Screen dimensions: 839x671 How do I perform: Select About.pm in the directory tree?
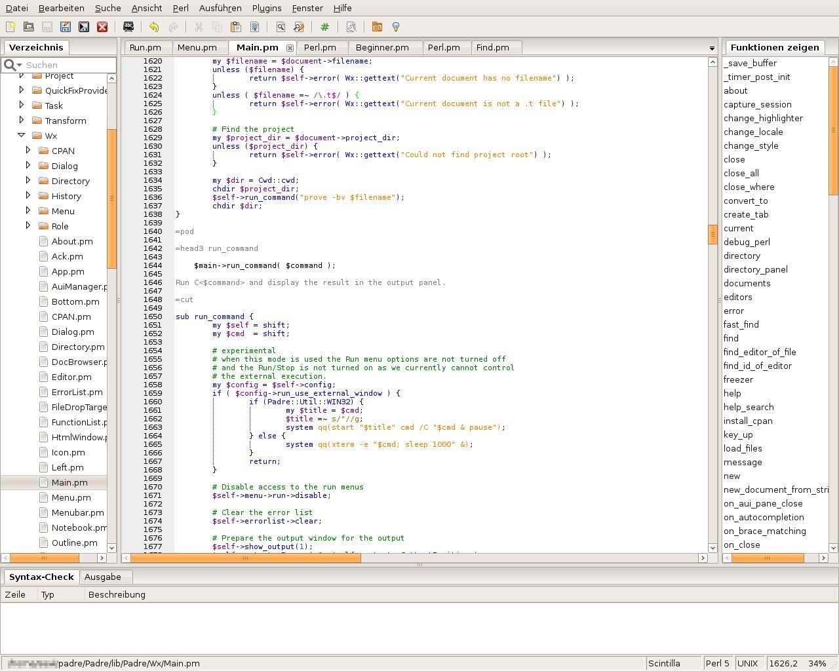point(72,241)
